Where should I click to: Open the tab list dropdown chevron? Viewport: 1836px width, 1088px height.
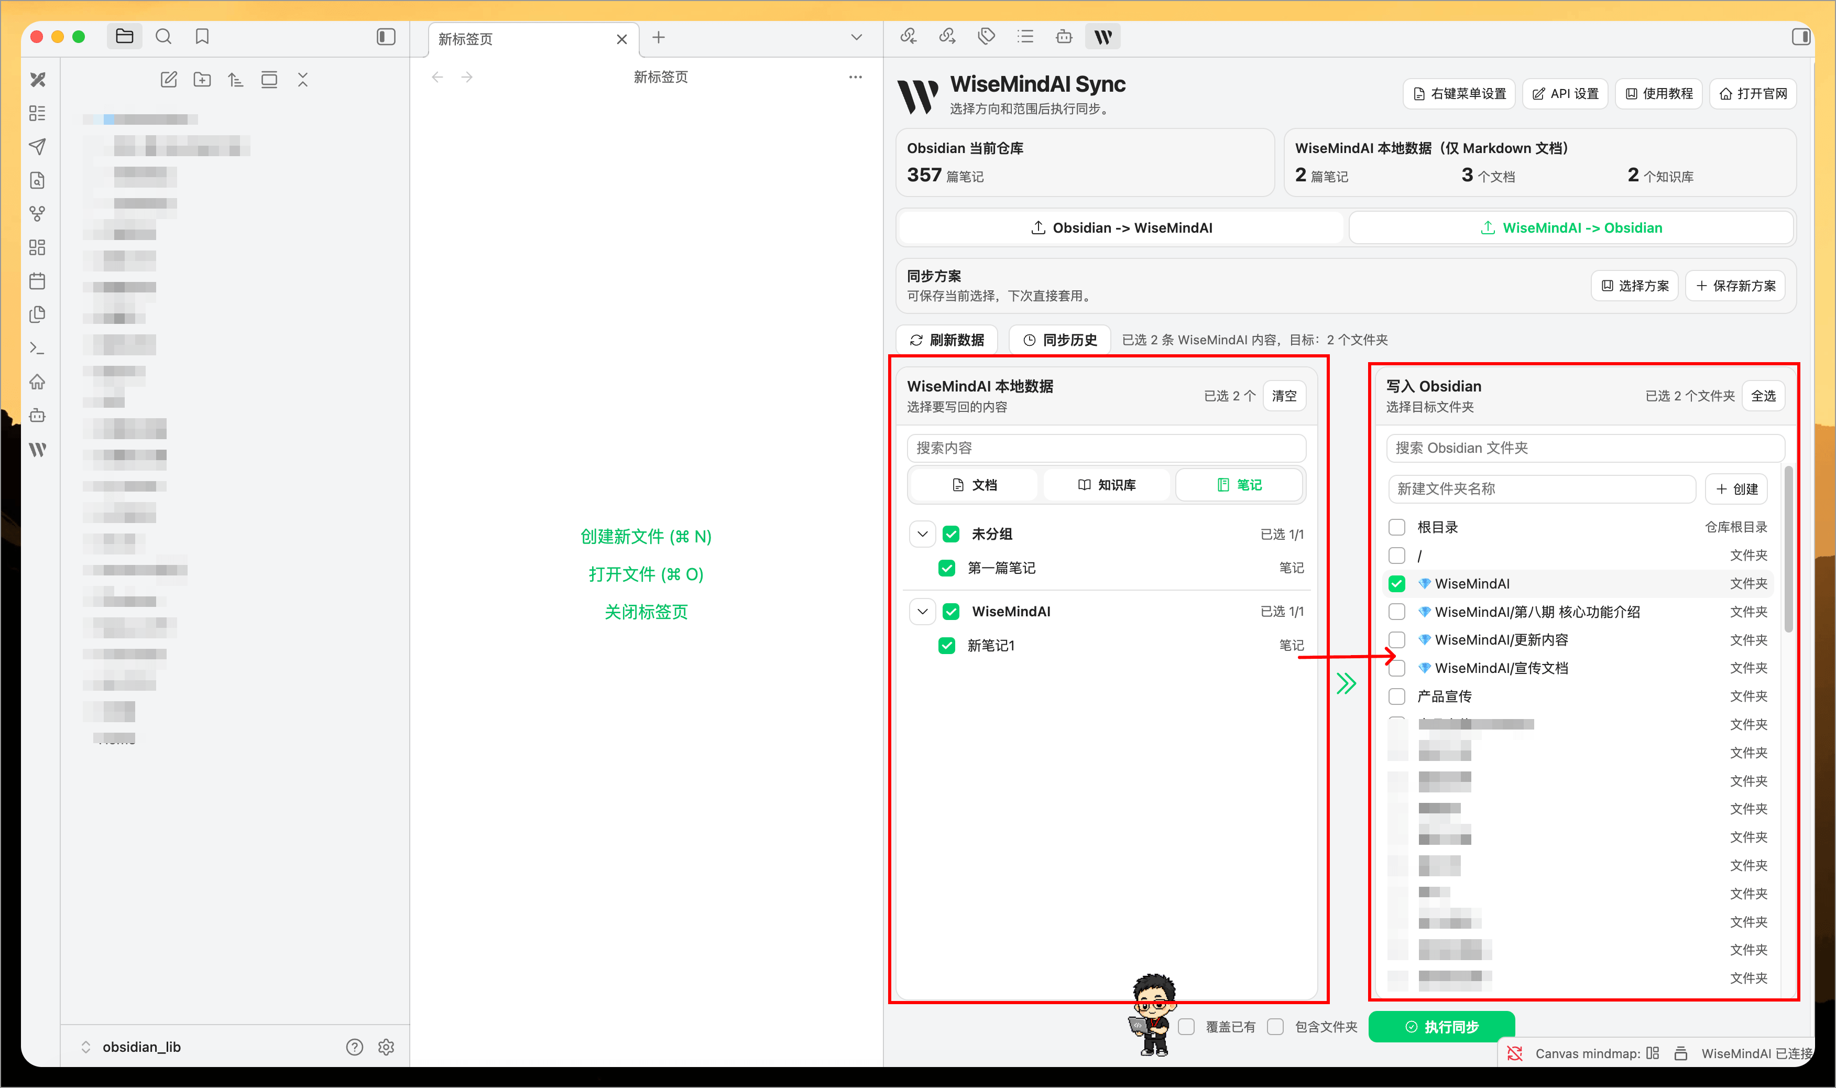[856, 37]
